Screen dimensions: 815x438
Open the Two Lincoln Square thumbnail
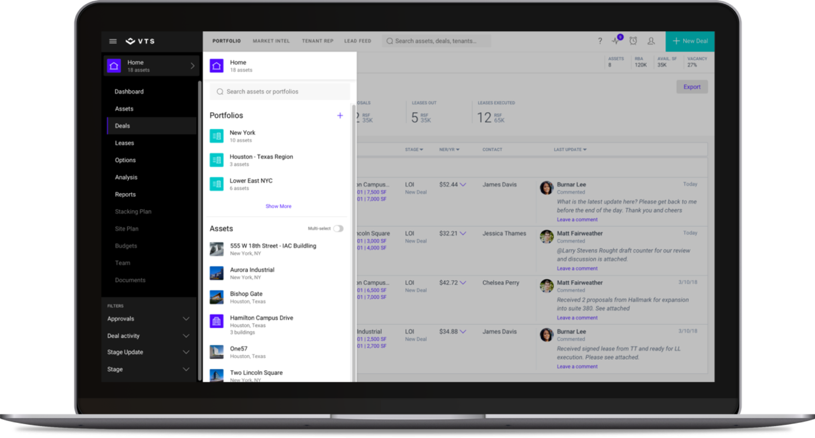[217, 375]
